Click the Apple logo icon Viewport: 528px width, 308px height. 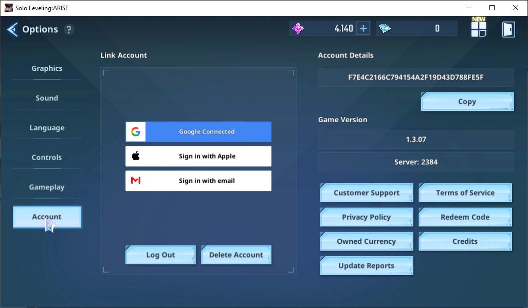(136, 156)
